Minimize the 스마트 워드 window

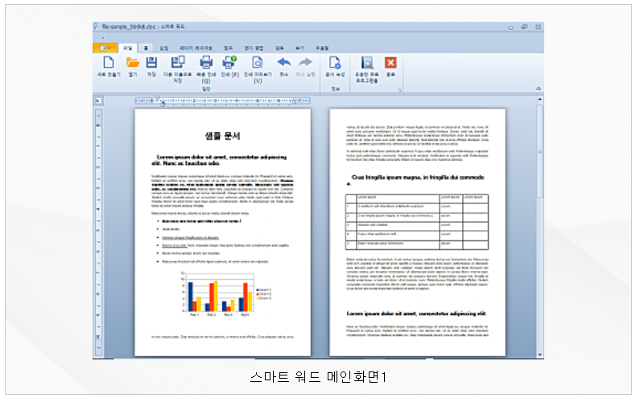(510, 27)
